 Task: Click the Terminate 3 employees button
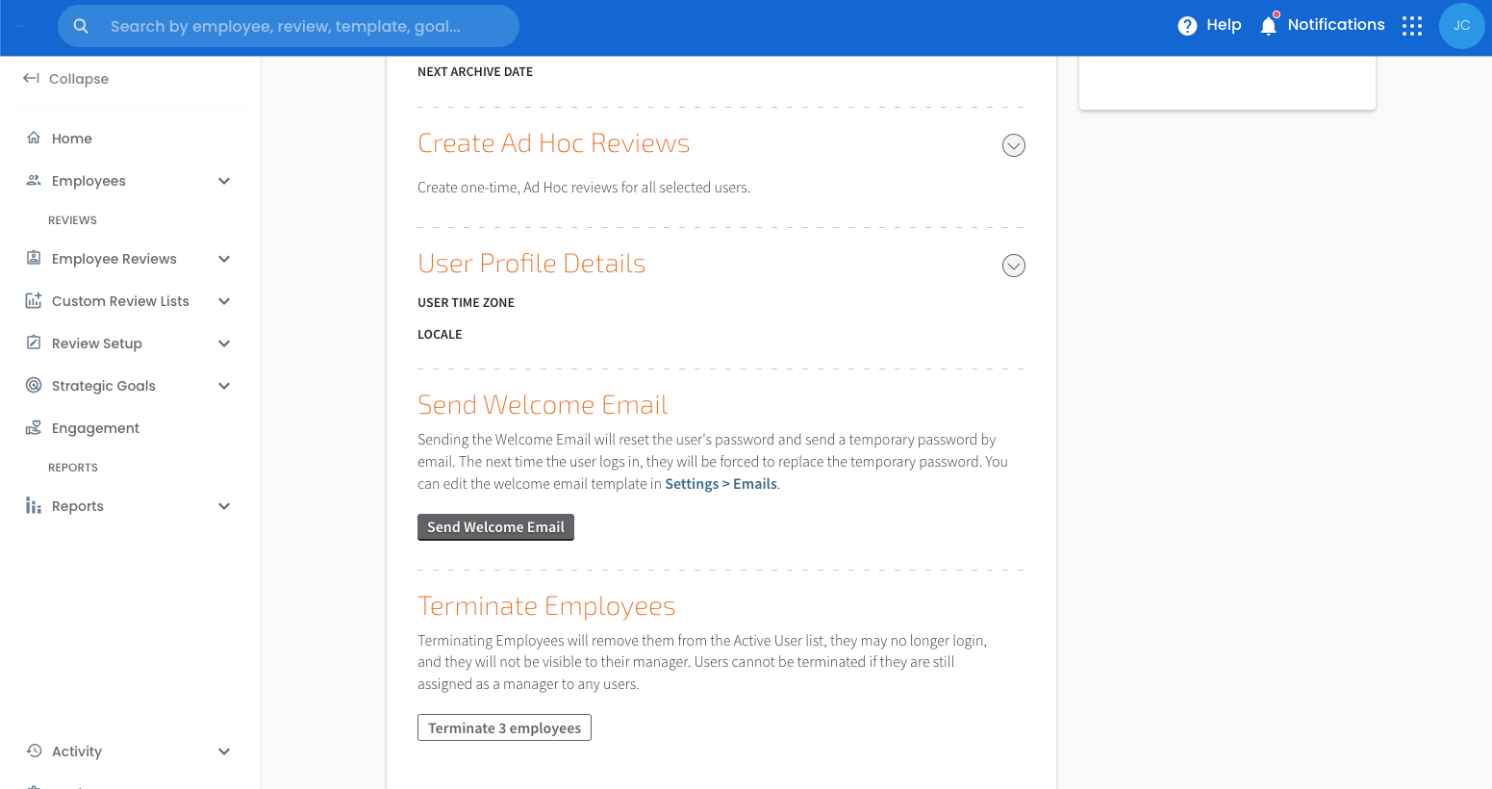pyautogui.click(x=504, y=727)
